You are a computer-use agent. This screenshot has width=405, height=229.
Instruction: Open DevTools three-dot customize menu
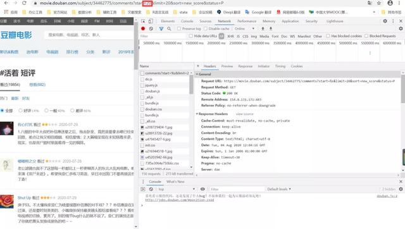393,21
